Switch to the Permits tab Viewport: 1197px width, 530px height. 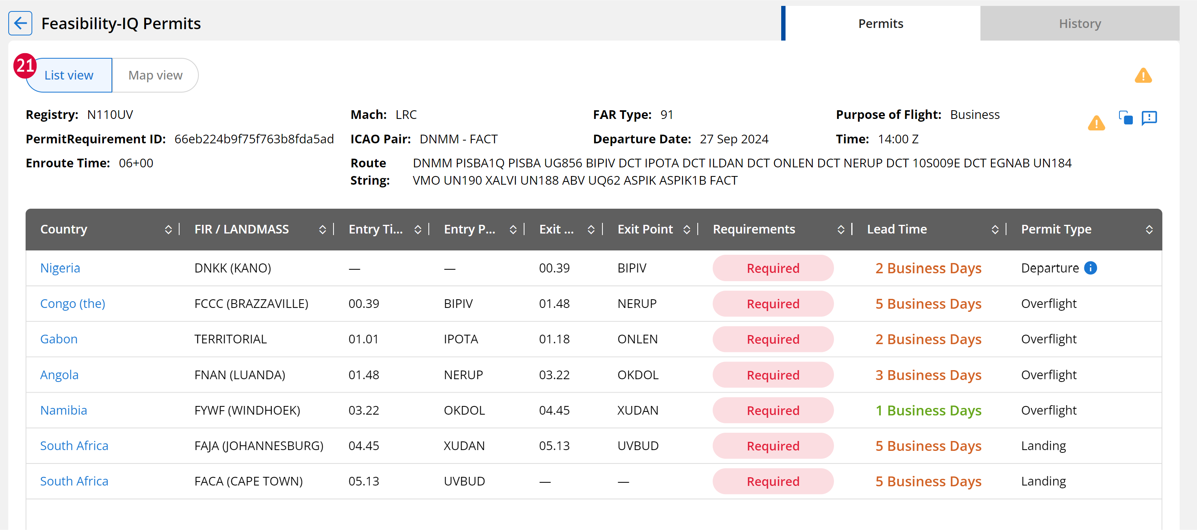point(880,23)
